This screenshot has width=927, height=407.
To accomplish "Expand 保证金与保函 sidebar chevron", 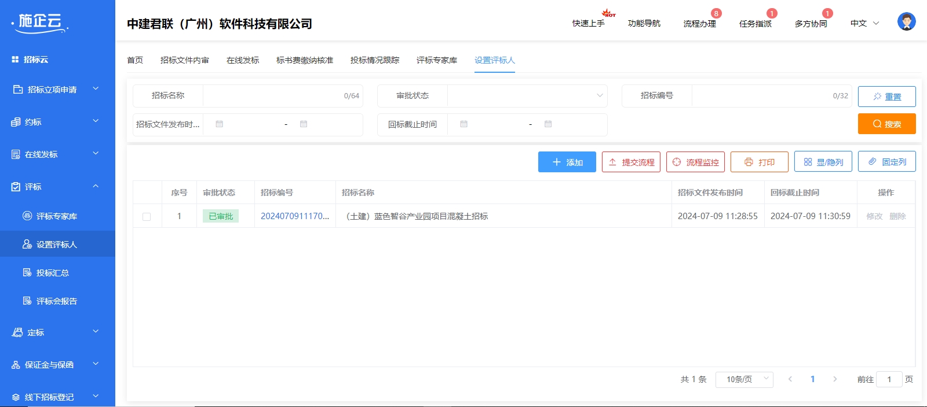I will tap(96, 364).
